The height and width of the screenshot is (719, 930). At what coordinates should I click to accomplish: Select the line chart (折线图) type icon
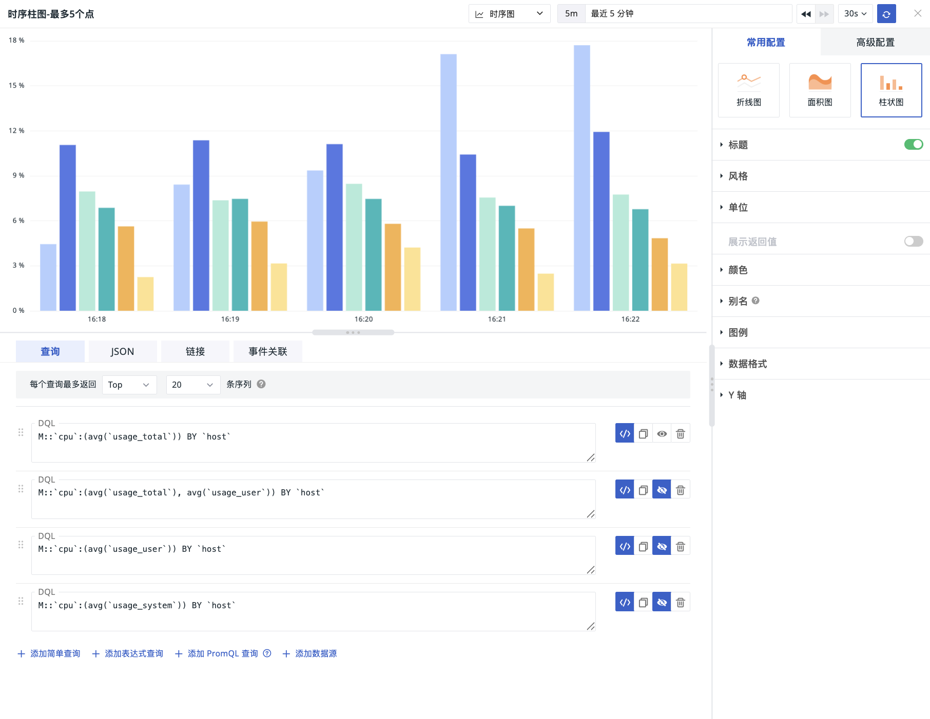(x=748, y=90)
